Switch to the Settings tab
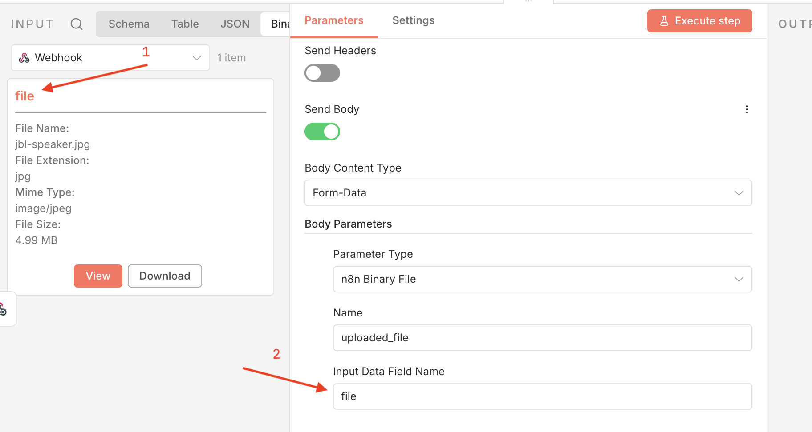The width and height of the screenshot is (812, 432). click(413, 20)
